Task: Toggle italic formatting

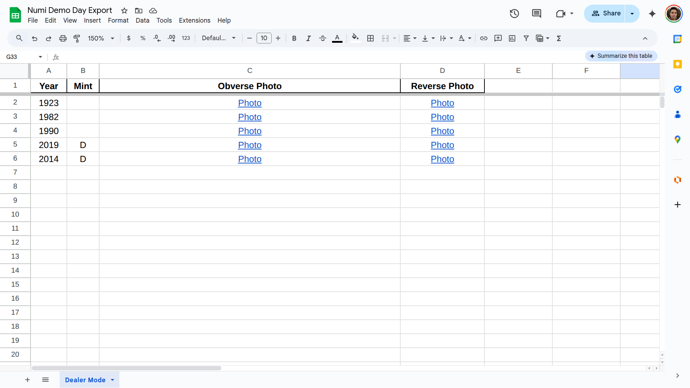Action: point(308,38)
